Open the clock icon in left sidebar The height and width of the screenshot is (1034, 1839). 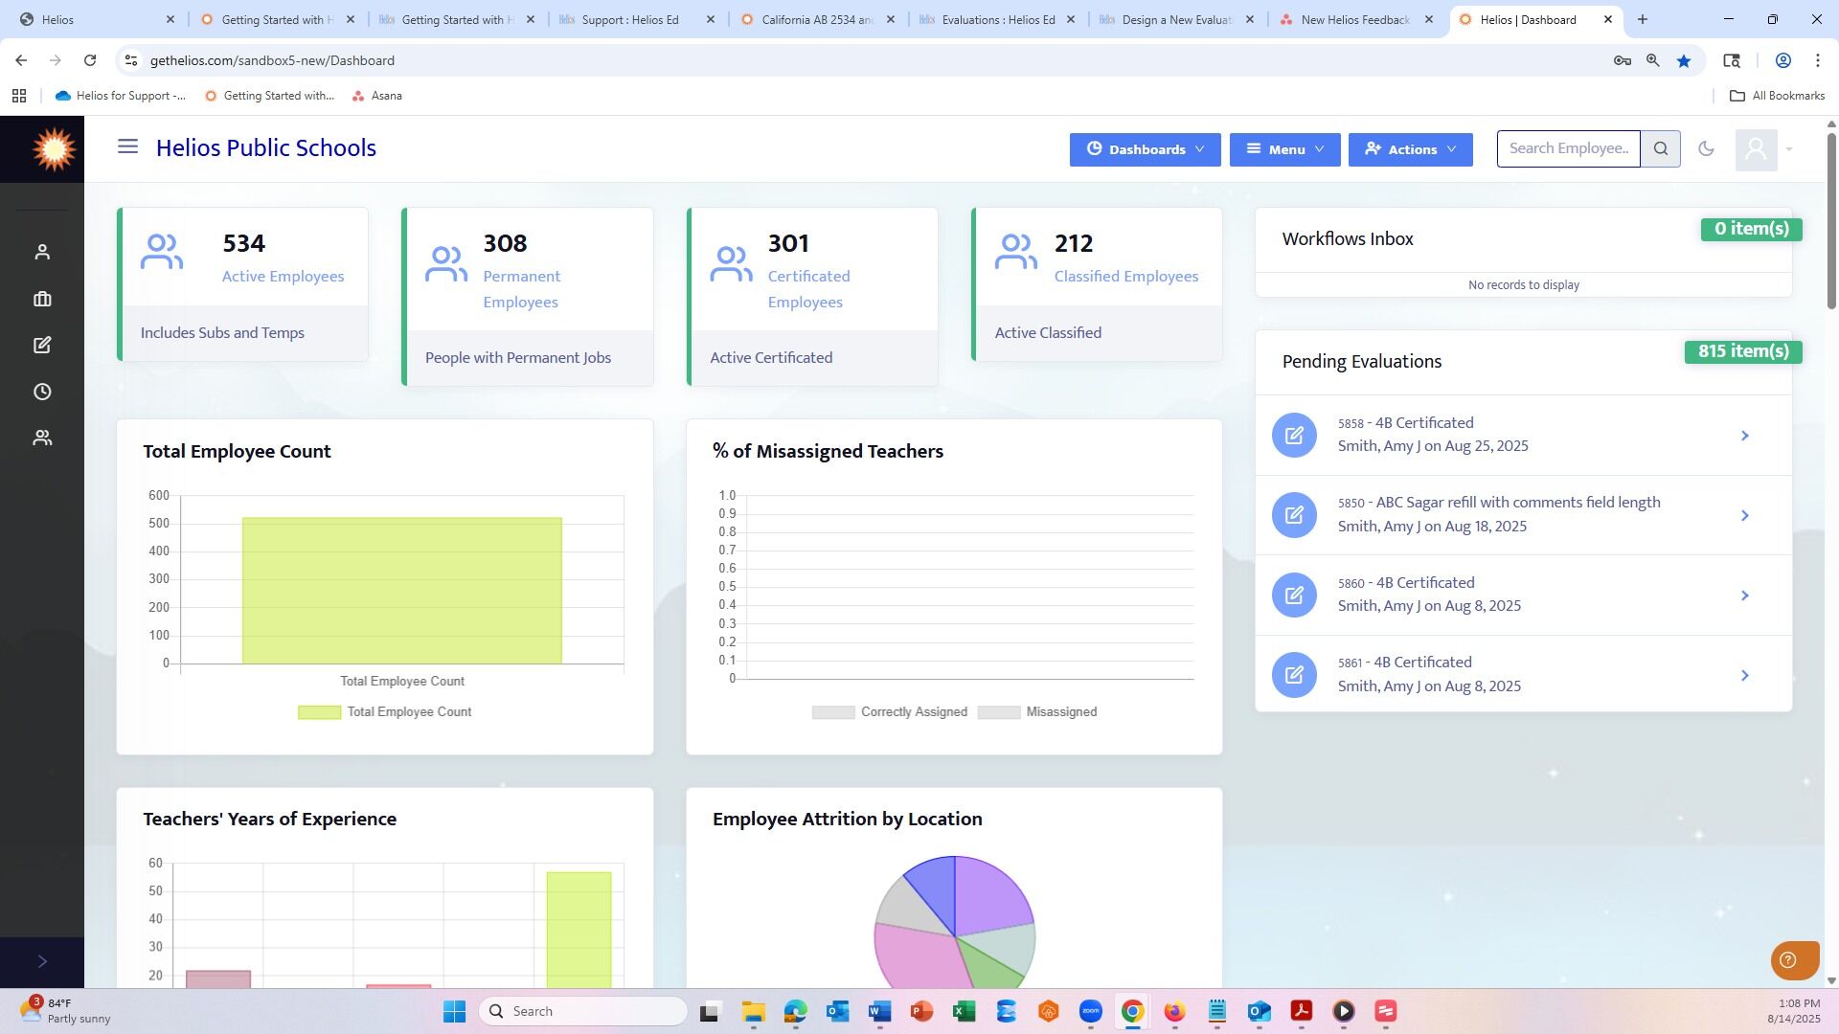pyautogui.click(x=42, y=392)
